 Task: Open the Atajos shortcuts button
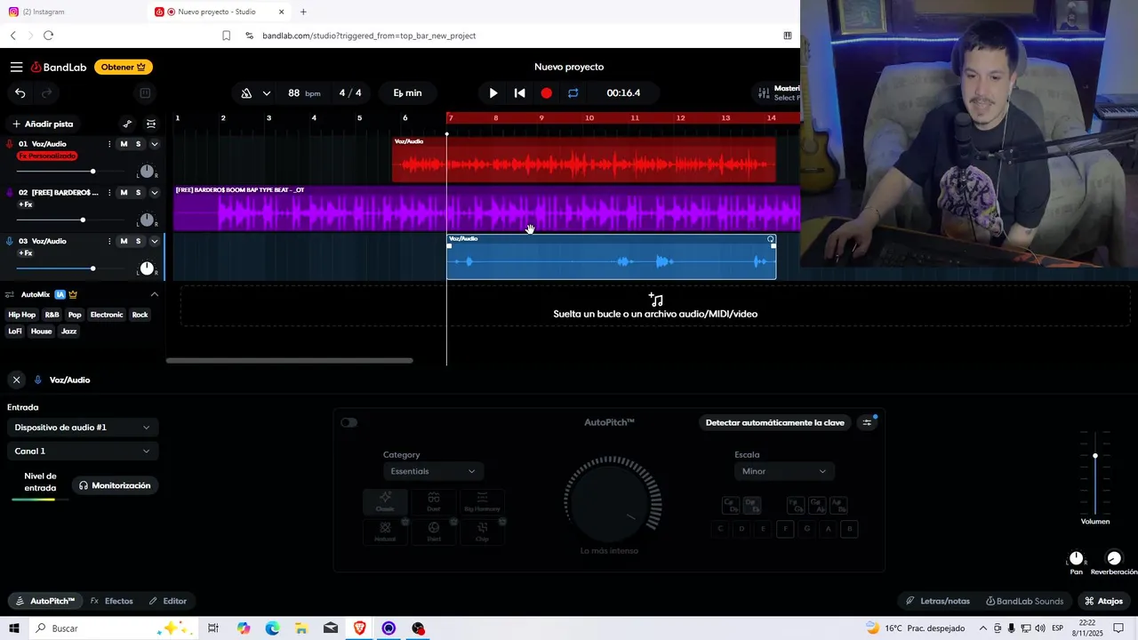pyautogui.click(x=1103, y=601)
